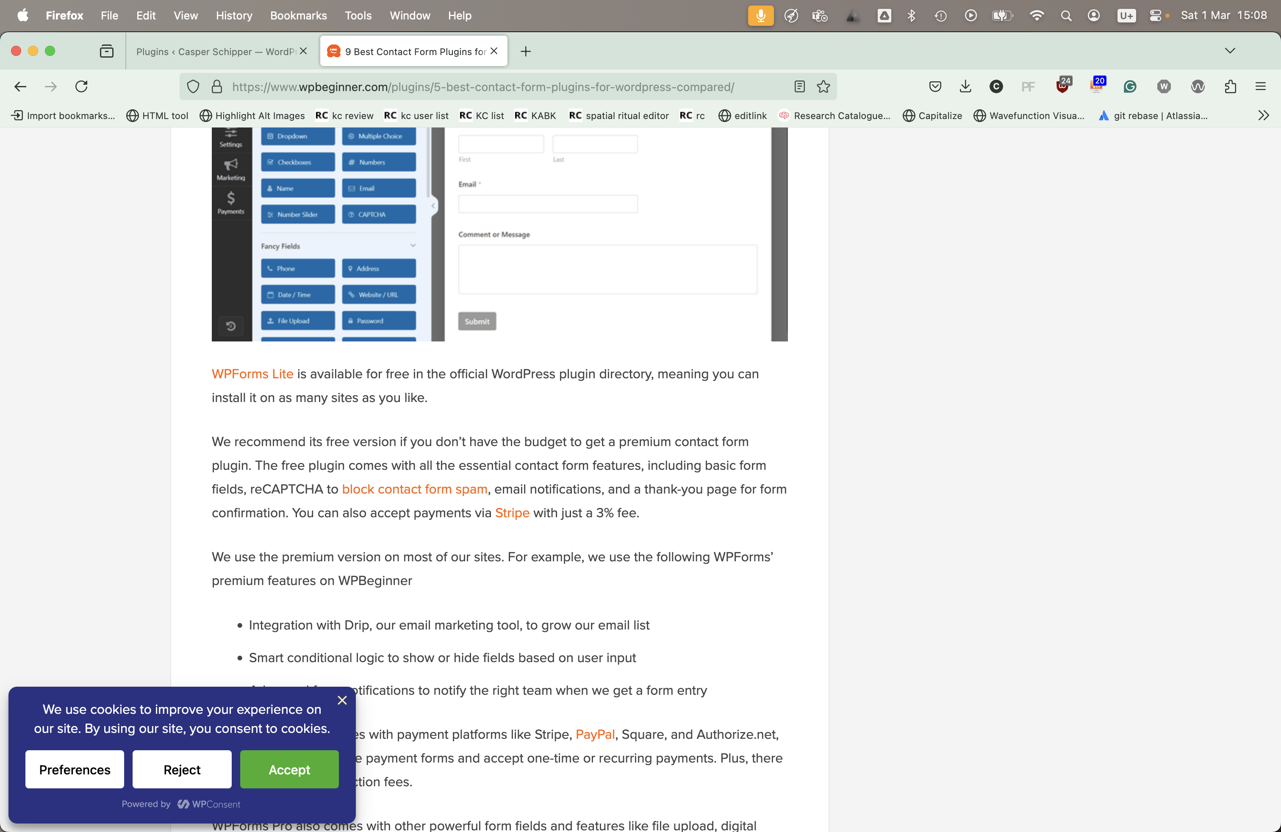The image size is (1281, 832).
Task: Click the Save to Pocket icon
Action: point(935,87)
